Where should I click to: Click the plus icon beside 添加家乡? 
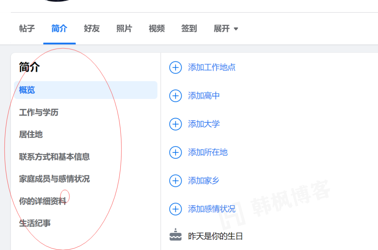(x=175, y=181)
